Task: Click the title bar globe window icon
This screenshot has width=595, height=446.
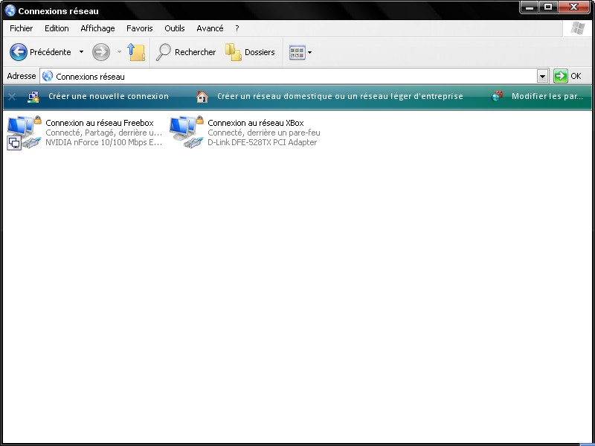Action: coord(10,10)
